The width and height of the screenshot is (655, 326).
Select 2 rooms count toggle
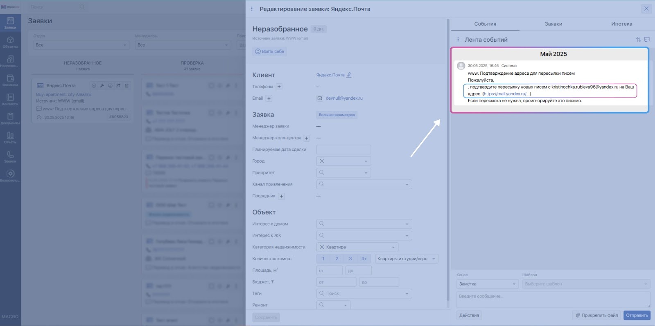(x=337, y=259)
